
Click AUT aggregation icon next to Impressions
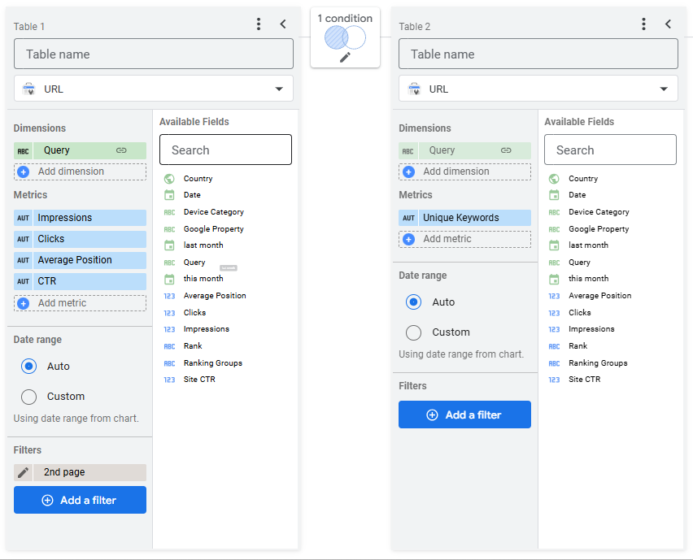point(23,218)
